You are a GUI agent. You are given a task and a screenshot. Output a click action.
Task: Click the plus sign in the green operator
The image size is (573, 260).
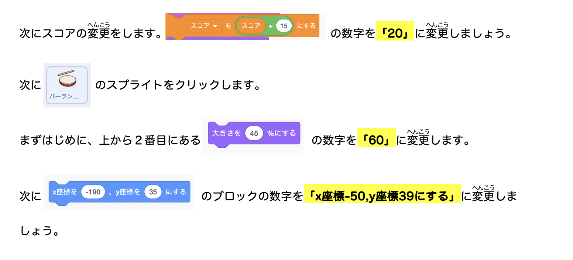click(x=271, y=26)
